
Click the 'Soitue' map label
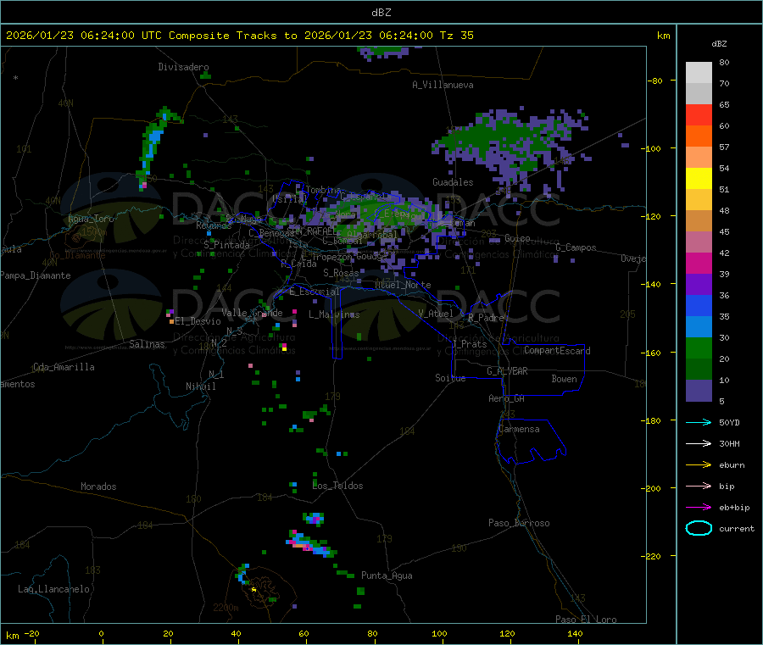tap(450, 378)
